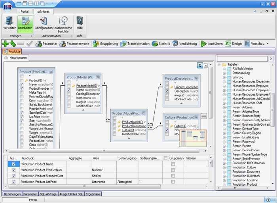Open Konfiguration in the Administration group
This screenshot has height=203, width=277.
(44, 23)
